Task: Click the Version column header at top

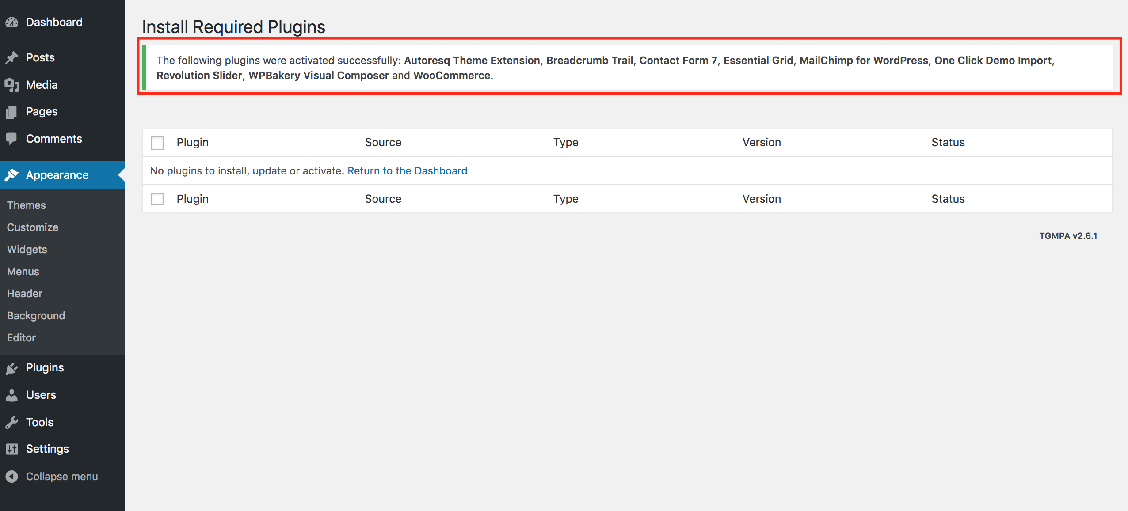Action: [x=762, y=142]
